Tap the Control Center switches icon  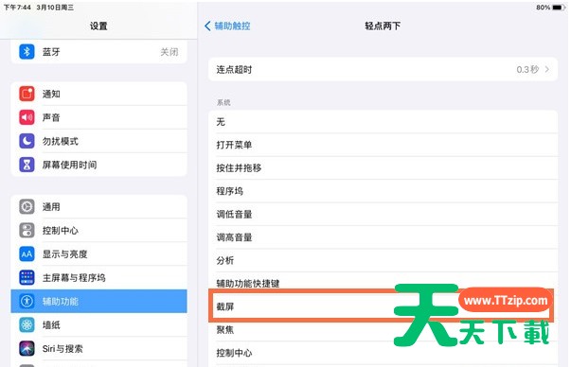(27, 230)
